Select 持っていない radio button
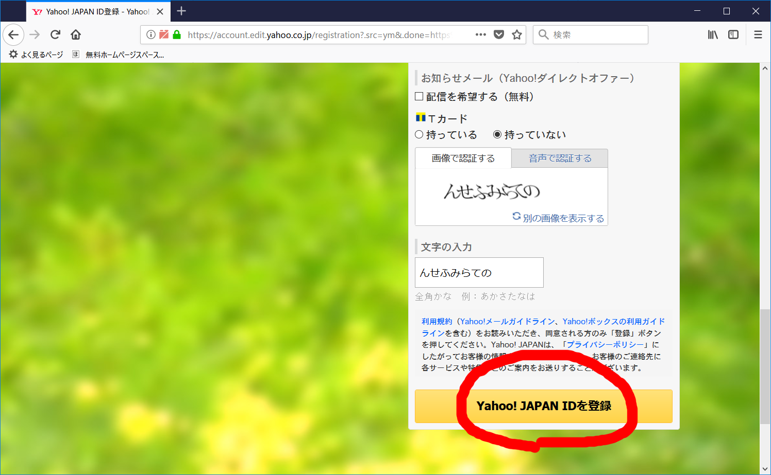 (497, 134)
